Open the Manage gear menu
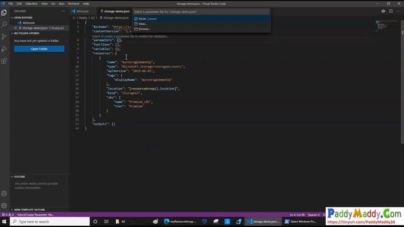The width and height of the screenshot is (404, 227). click(4, 206)
